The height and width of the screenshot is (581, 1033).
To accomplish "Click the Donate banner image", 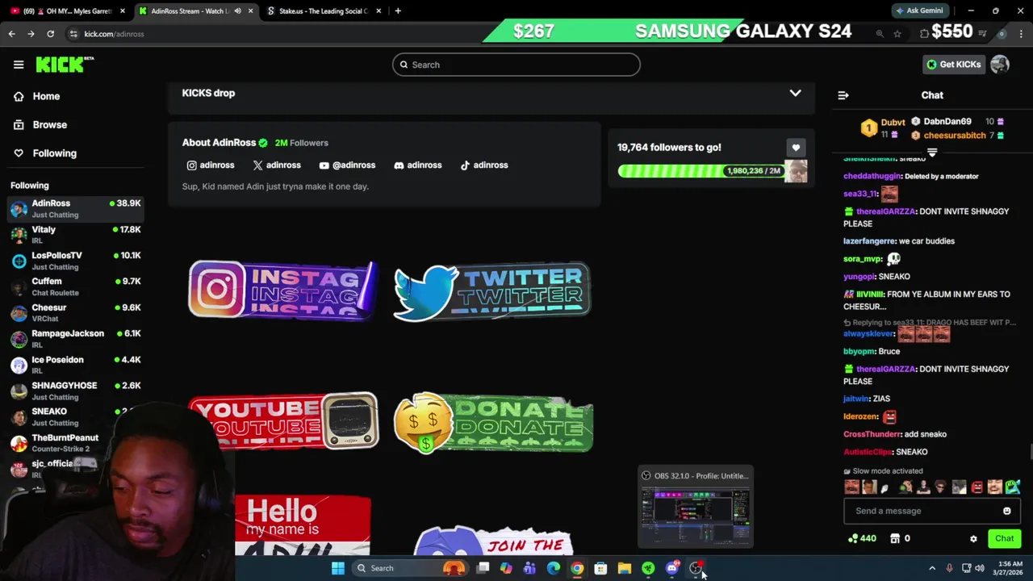I will tap(493, 422).
